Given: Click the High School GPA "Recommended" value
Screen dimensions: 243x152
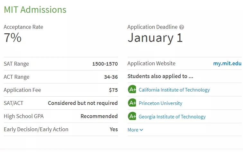Looking at the screenshot, I should coord(99,116).
